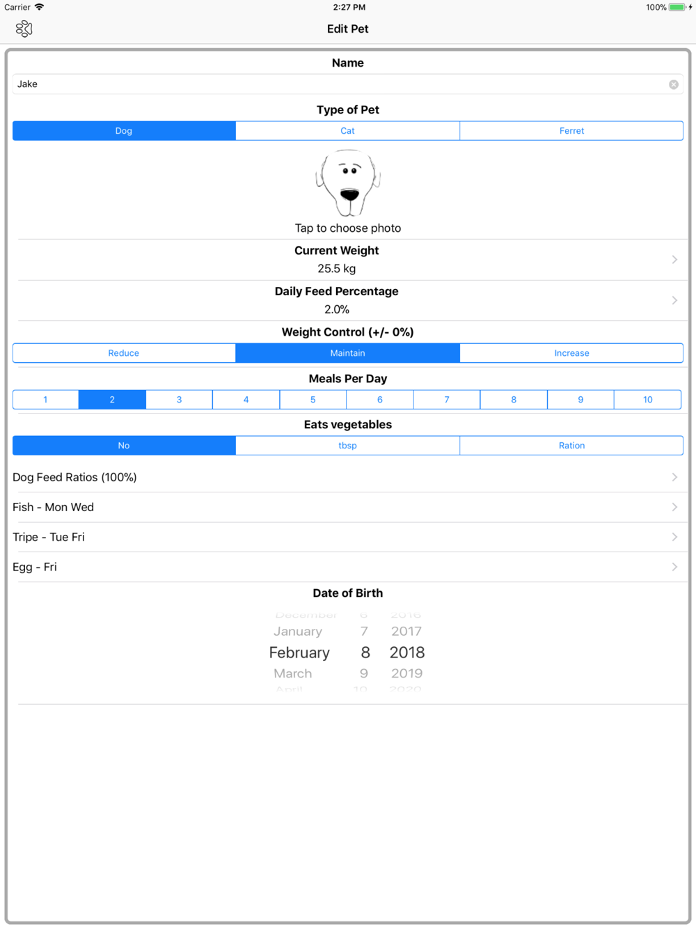
Task: Pick year 2019 in date picker
Action: point(406,673)
